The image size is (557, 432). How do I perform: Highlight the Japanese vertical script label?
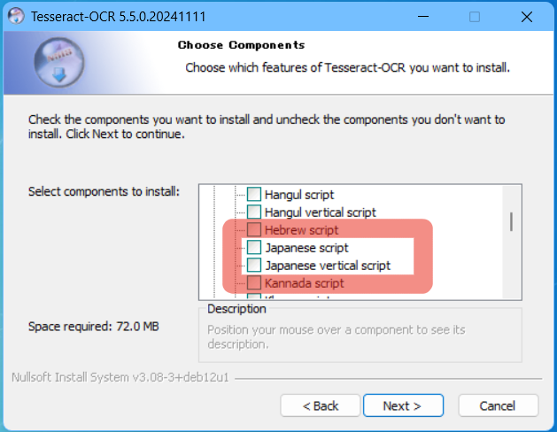328,266
